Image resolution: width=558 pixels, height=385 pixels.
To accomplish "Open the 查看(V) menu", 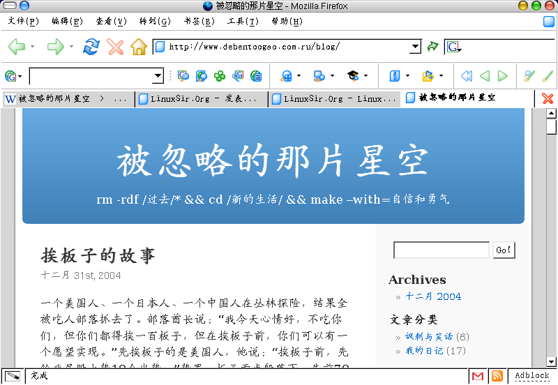I will (112, 22).
